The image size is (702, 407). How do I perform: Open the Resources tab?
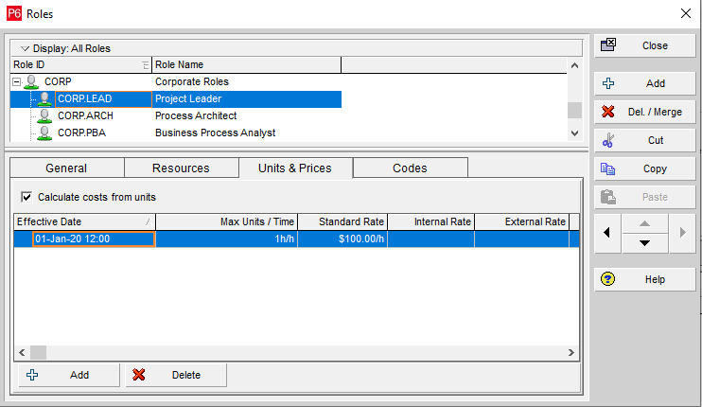[181, 168]
